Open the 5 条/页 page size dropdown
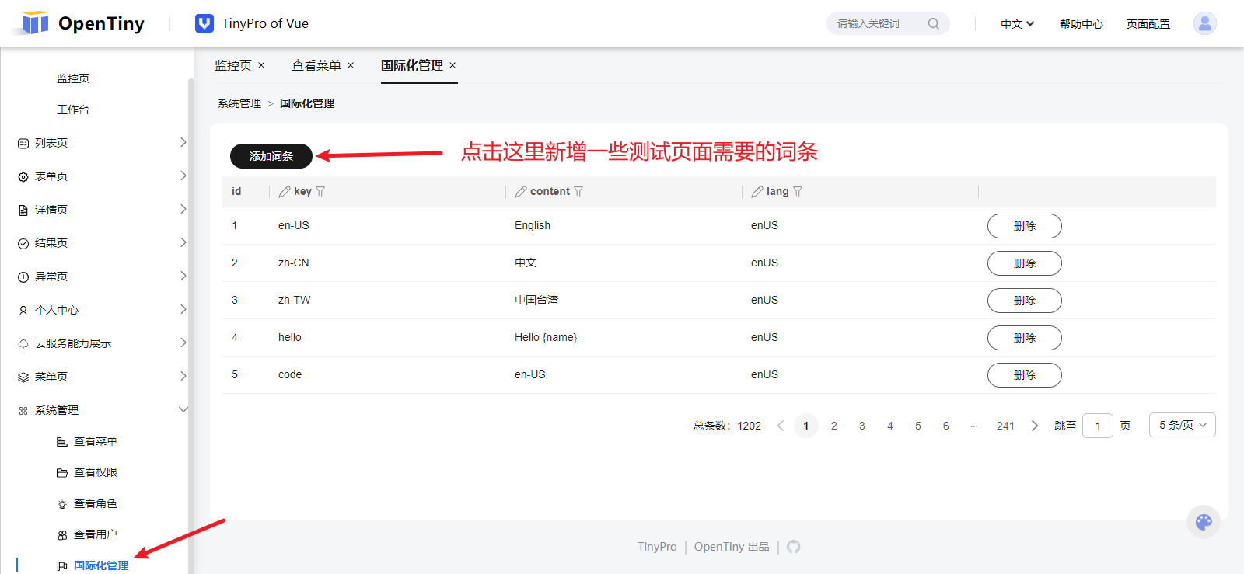The height and width of the screenshot is (574, 1244). 1182,425
